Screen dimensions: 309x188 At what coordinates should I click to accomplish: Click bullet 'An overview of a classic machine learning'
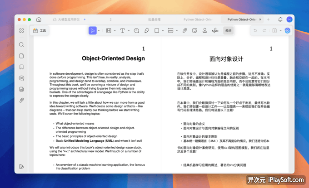click(100, 167)
